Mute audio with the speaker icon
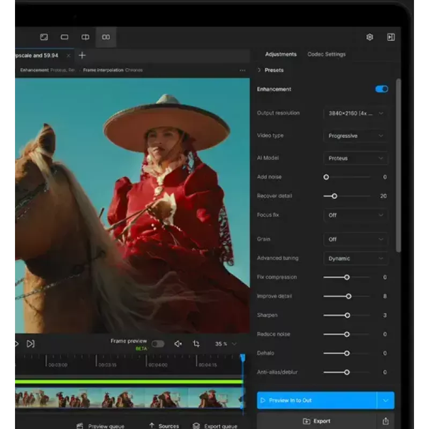Image resolution: width=429 pixels, height=429 pixels. (x=178, y=344)
